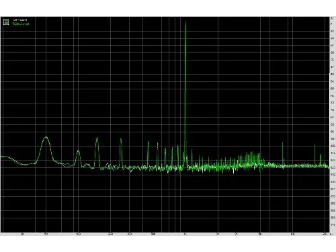The image size is (336, 252).
Task: Click the 50 label on the frequency axis
Action: tap(46, 235)
